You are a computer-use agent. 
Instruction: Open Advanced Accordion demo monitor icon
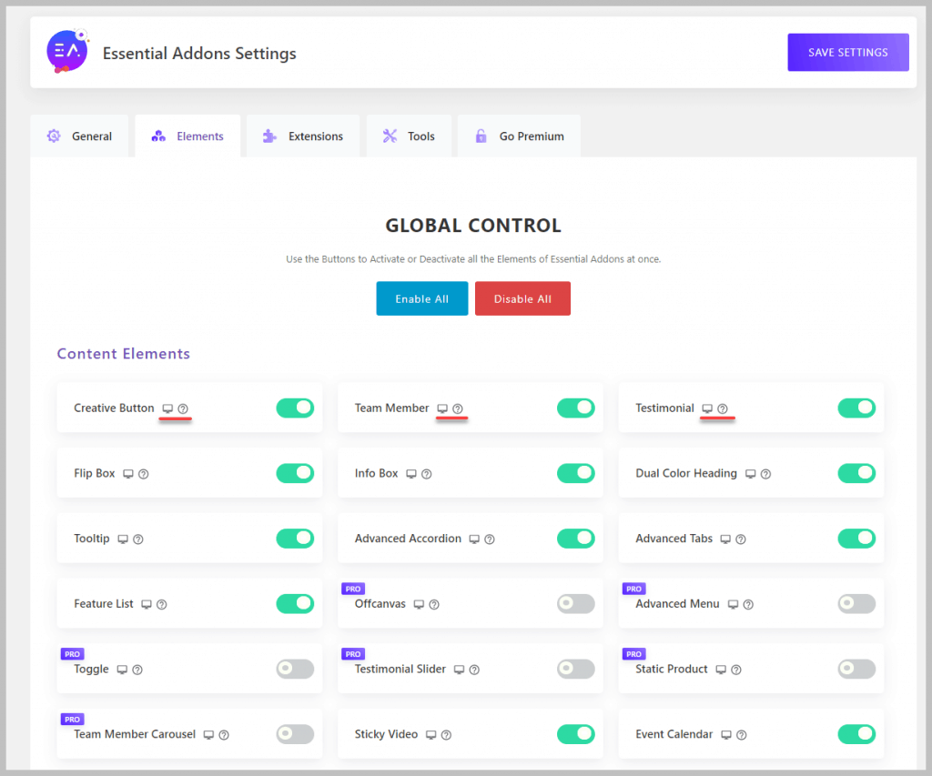point(474,539)
